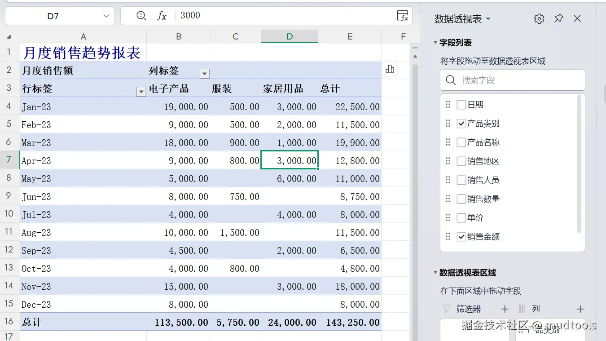Click drag handle beside 单价 field
The height and width of the screenshot is (341, 606).
(448, 218)
